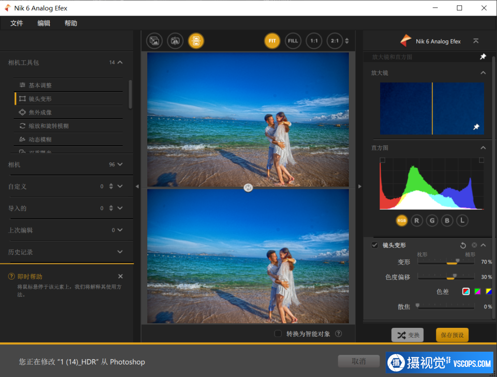Screen dimensions: 497x377
Task: Click the 放大镜 loupe preview thumbnail
Action: coord(432,109)
